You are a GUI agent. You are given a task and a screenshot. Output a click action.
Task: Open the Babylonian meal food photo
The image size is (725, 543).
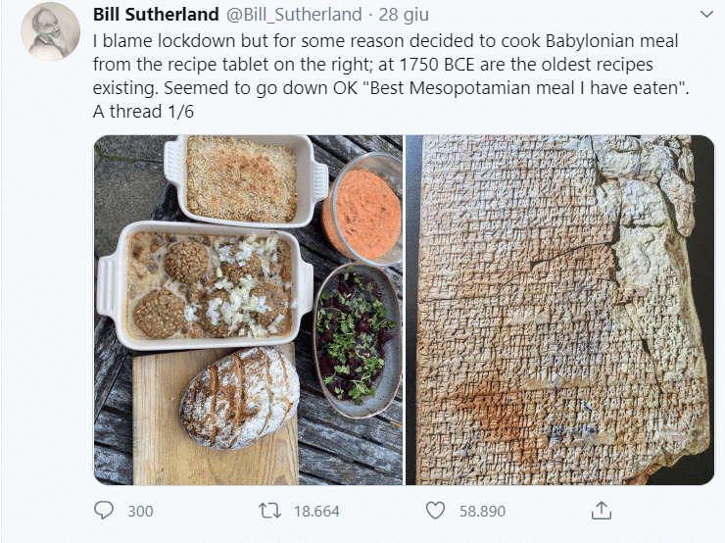click(x=248, y=310)
